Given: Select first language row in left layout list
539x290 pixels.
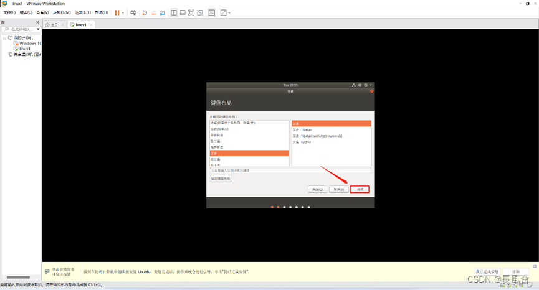Looking at the screenshot, I should pos(249,123).
